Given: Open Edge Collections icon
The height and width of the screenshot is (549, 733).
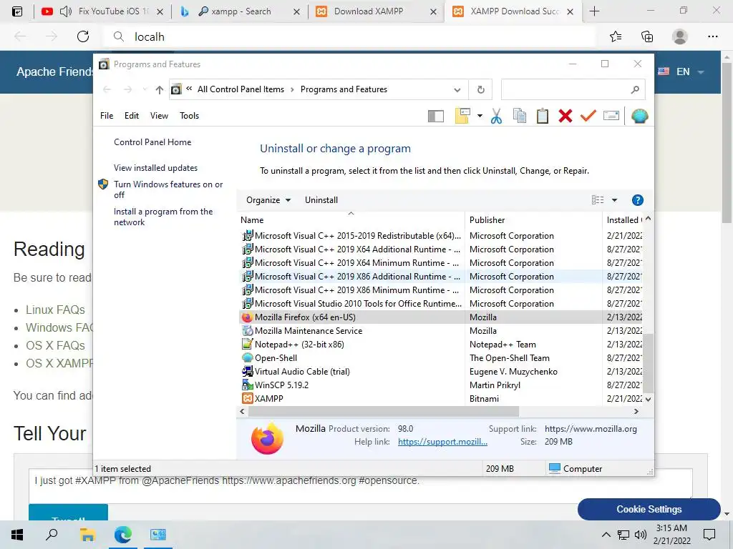Looking at the screenshot, I should 647,36.
